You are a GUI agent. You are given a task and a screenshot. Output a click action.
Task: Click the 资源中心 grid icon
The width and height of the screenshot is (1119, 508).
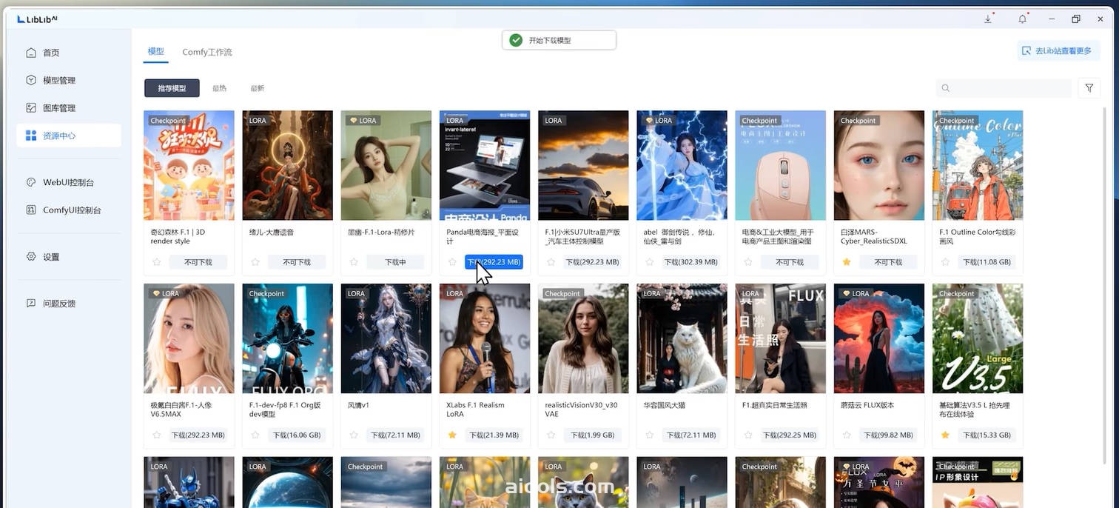[x=30, y=136]
